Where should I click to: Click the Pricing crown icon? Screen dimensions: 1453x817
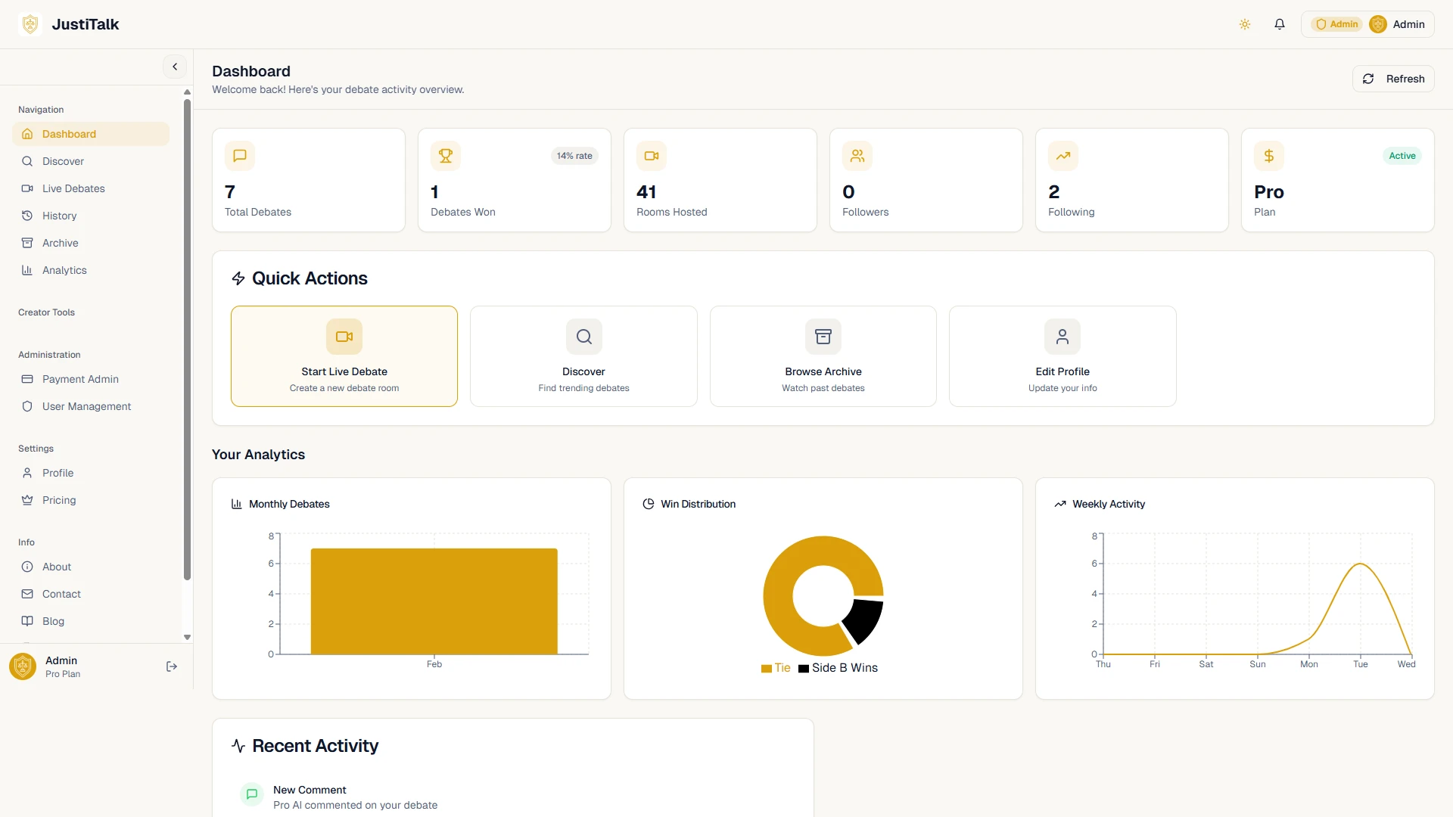pos(27,500)
